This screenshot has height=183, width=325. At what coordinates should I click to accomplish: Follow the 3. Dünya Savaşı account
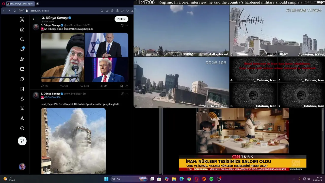121,19
